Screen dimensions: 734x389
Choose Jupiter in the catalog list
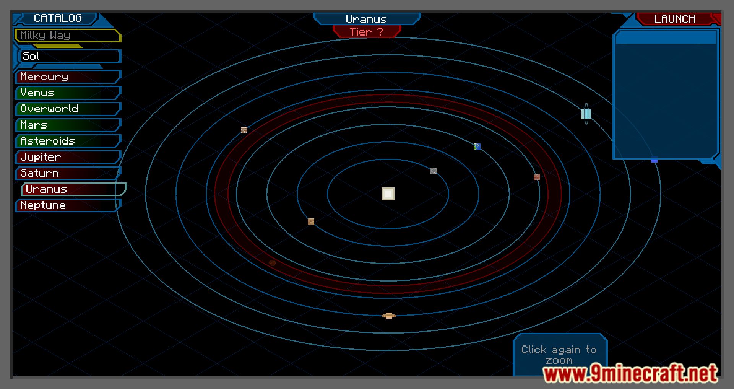pyautogui.click(x=68, y=157)
